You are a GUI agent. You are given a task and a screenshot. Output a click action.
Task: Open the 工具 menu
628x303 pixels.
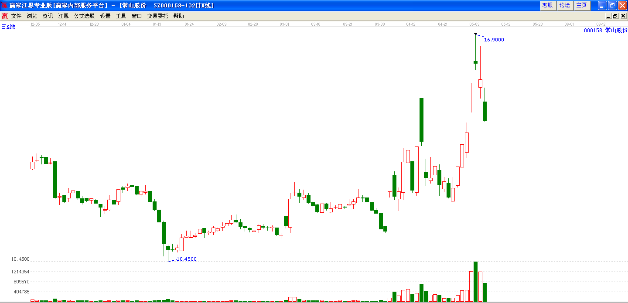(x=121, y=16)
